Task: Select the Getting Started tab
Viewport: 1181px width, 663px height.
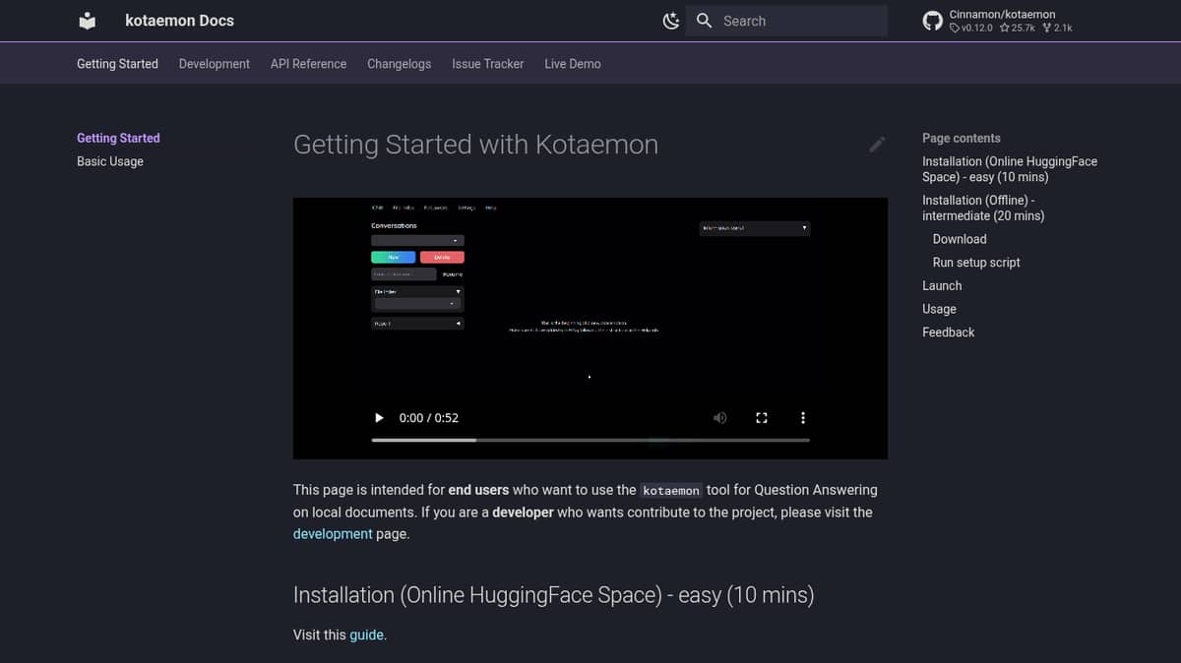Action: [x=117, y=64]
